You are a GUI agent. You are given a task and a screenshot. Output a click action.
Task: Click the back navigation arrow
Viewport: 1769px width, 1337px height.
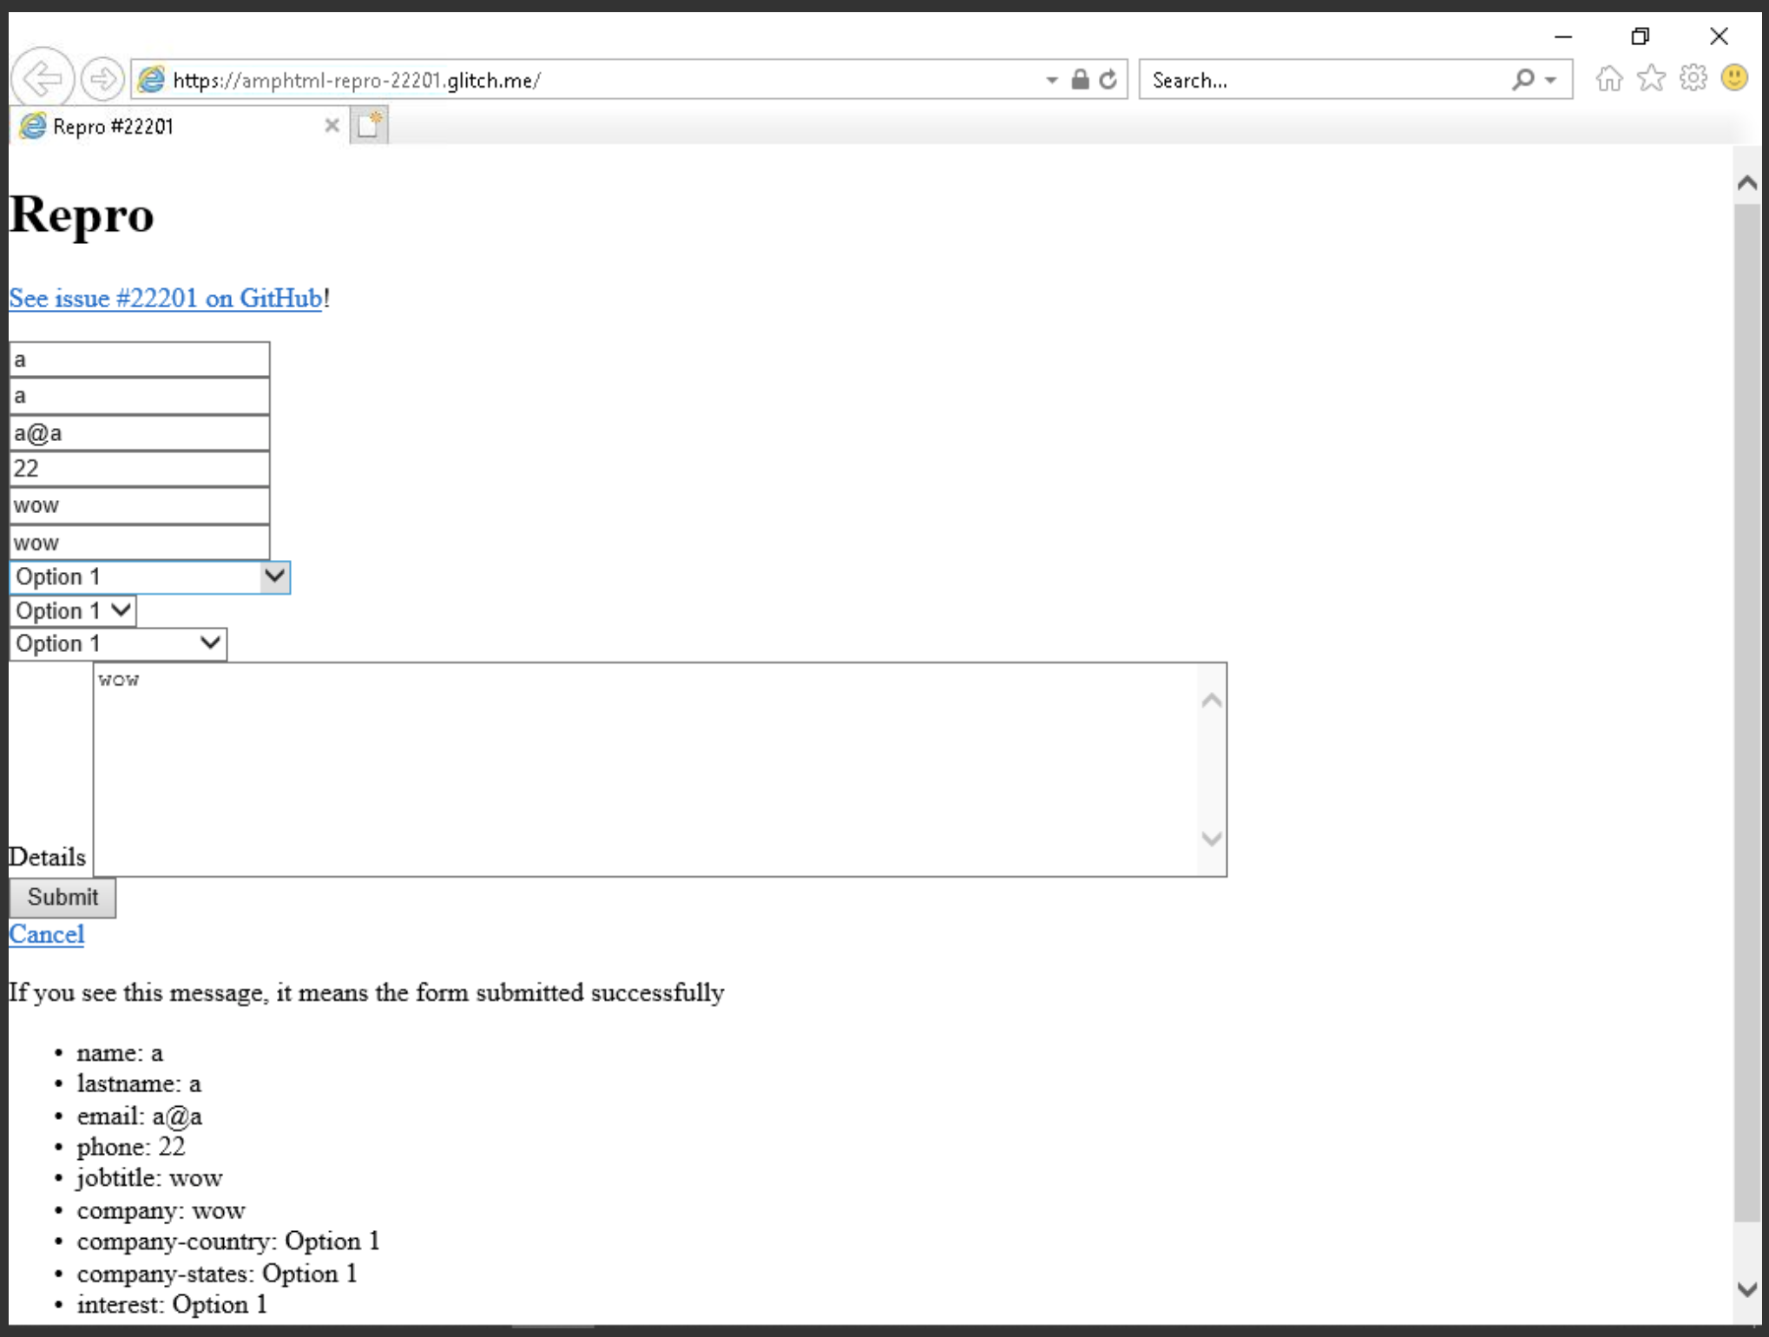click(44, 79)
